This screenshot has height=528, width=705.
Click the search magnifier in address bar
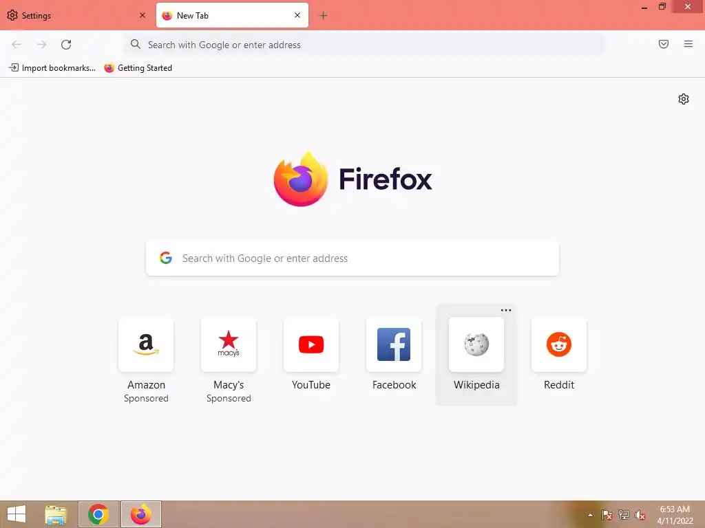coord(136,44)
